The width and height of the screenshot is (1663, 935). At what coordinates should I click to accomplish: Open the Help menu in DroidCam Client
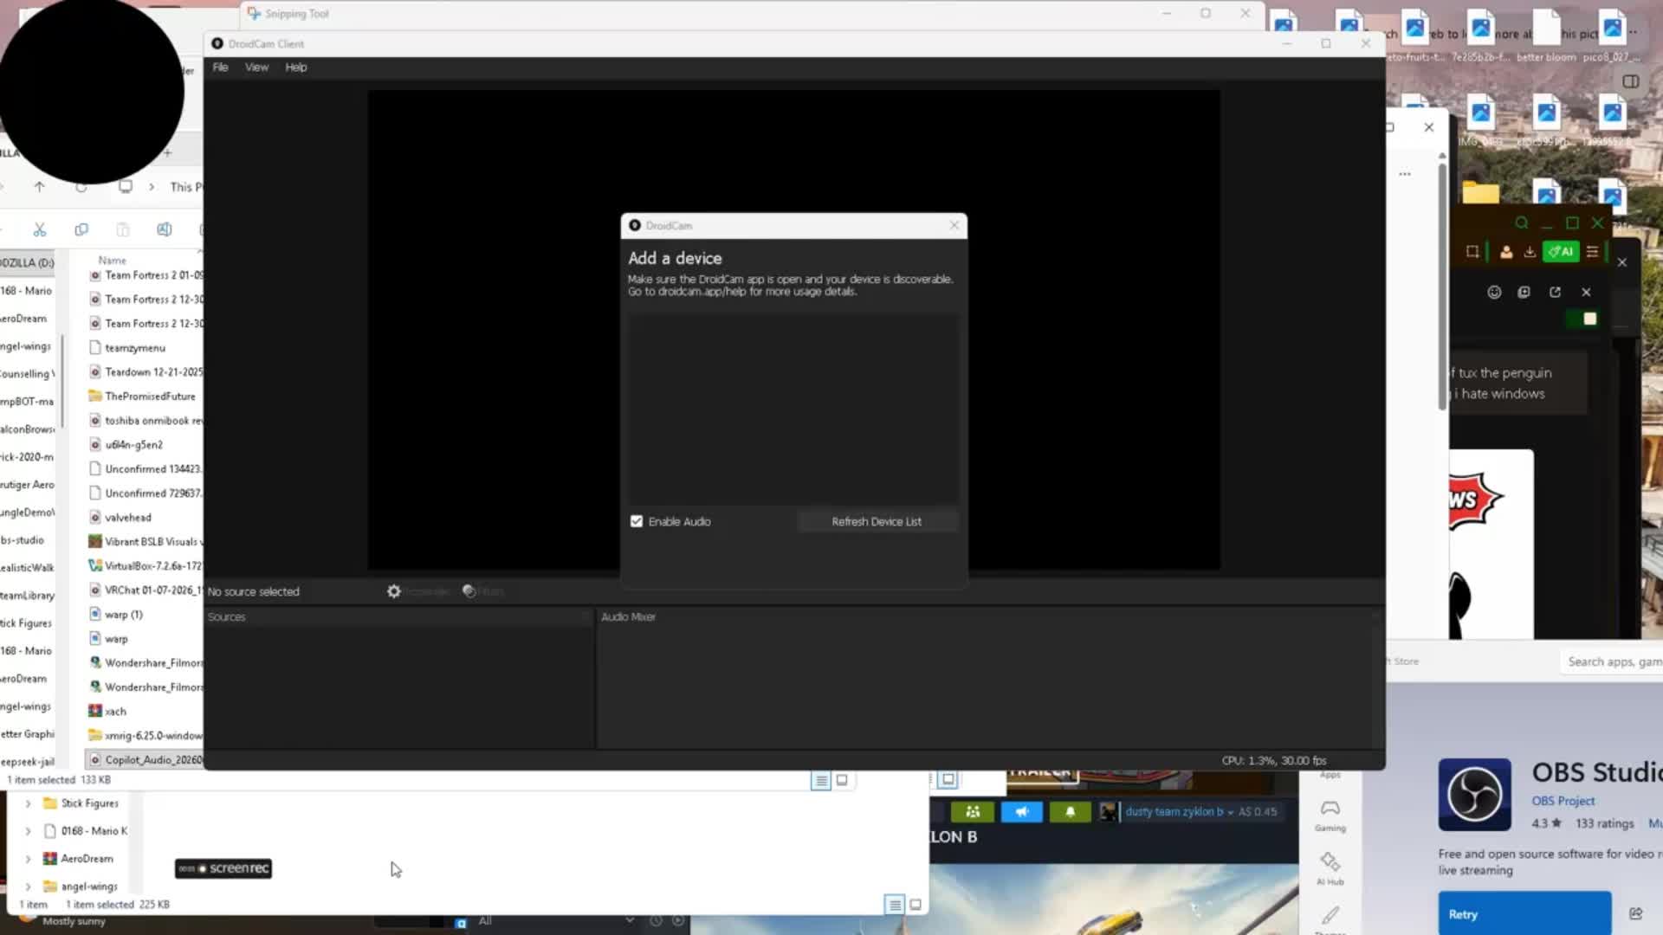click(x=296, y=68)
